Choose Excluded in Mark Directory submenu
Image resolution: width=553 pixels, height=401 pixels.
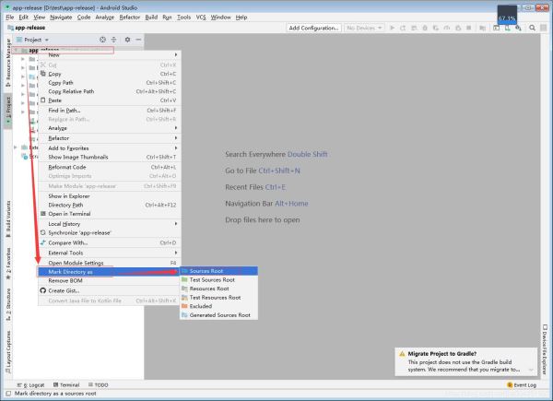click(x=200, y=306)
